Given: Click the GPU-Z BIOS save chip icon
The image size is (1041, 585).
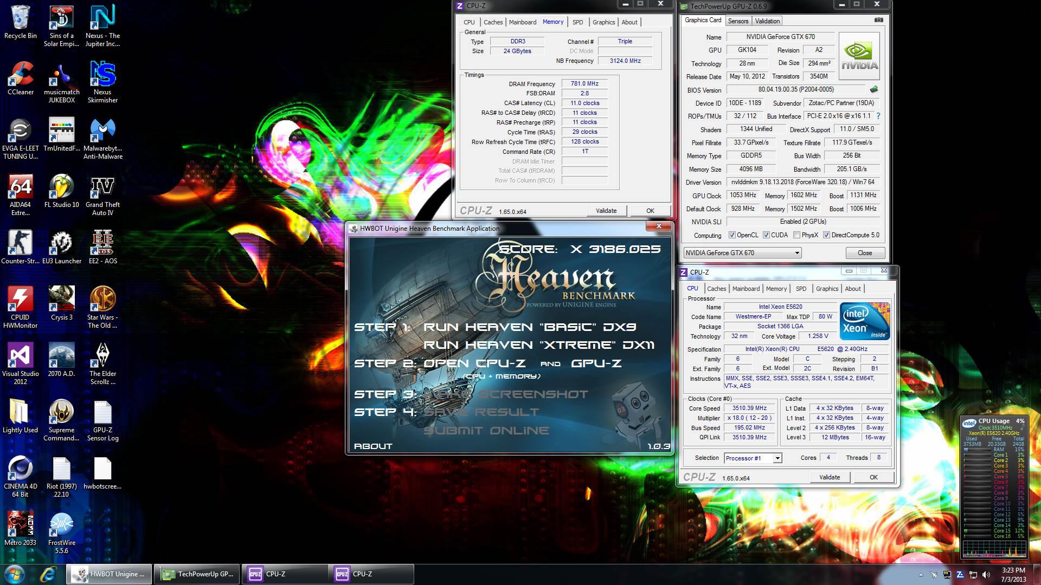Looking at the screenshot, I should 873,89.
